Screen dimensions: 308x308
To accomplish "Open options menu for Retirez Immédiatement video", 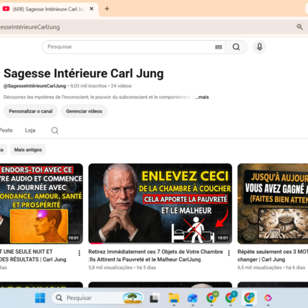I will [228, 253].
